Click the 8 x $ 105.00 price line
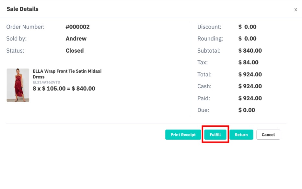This screenshot has height=189, width=302. coord(64,89)
